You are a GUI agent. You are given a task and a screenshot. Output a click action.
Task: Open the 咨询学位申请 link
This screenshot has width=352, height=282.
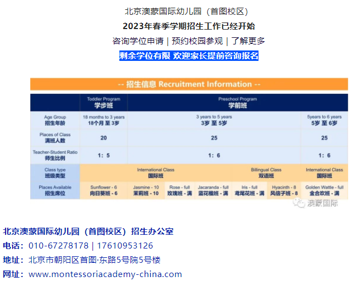point(137,41)
